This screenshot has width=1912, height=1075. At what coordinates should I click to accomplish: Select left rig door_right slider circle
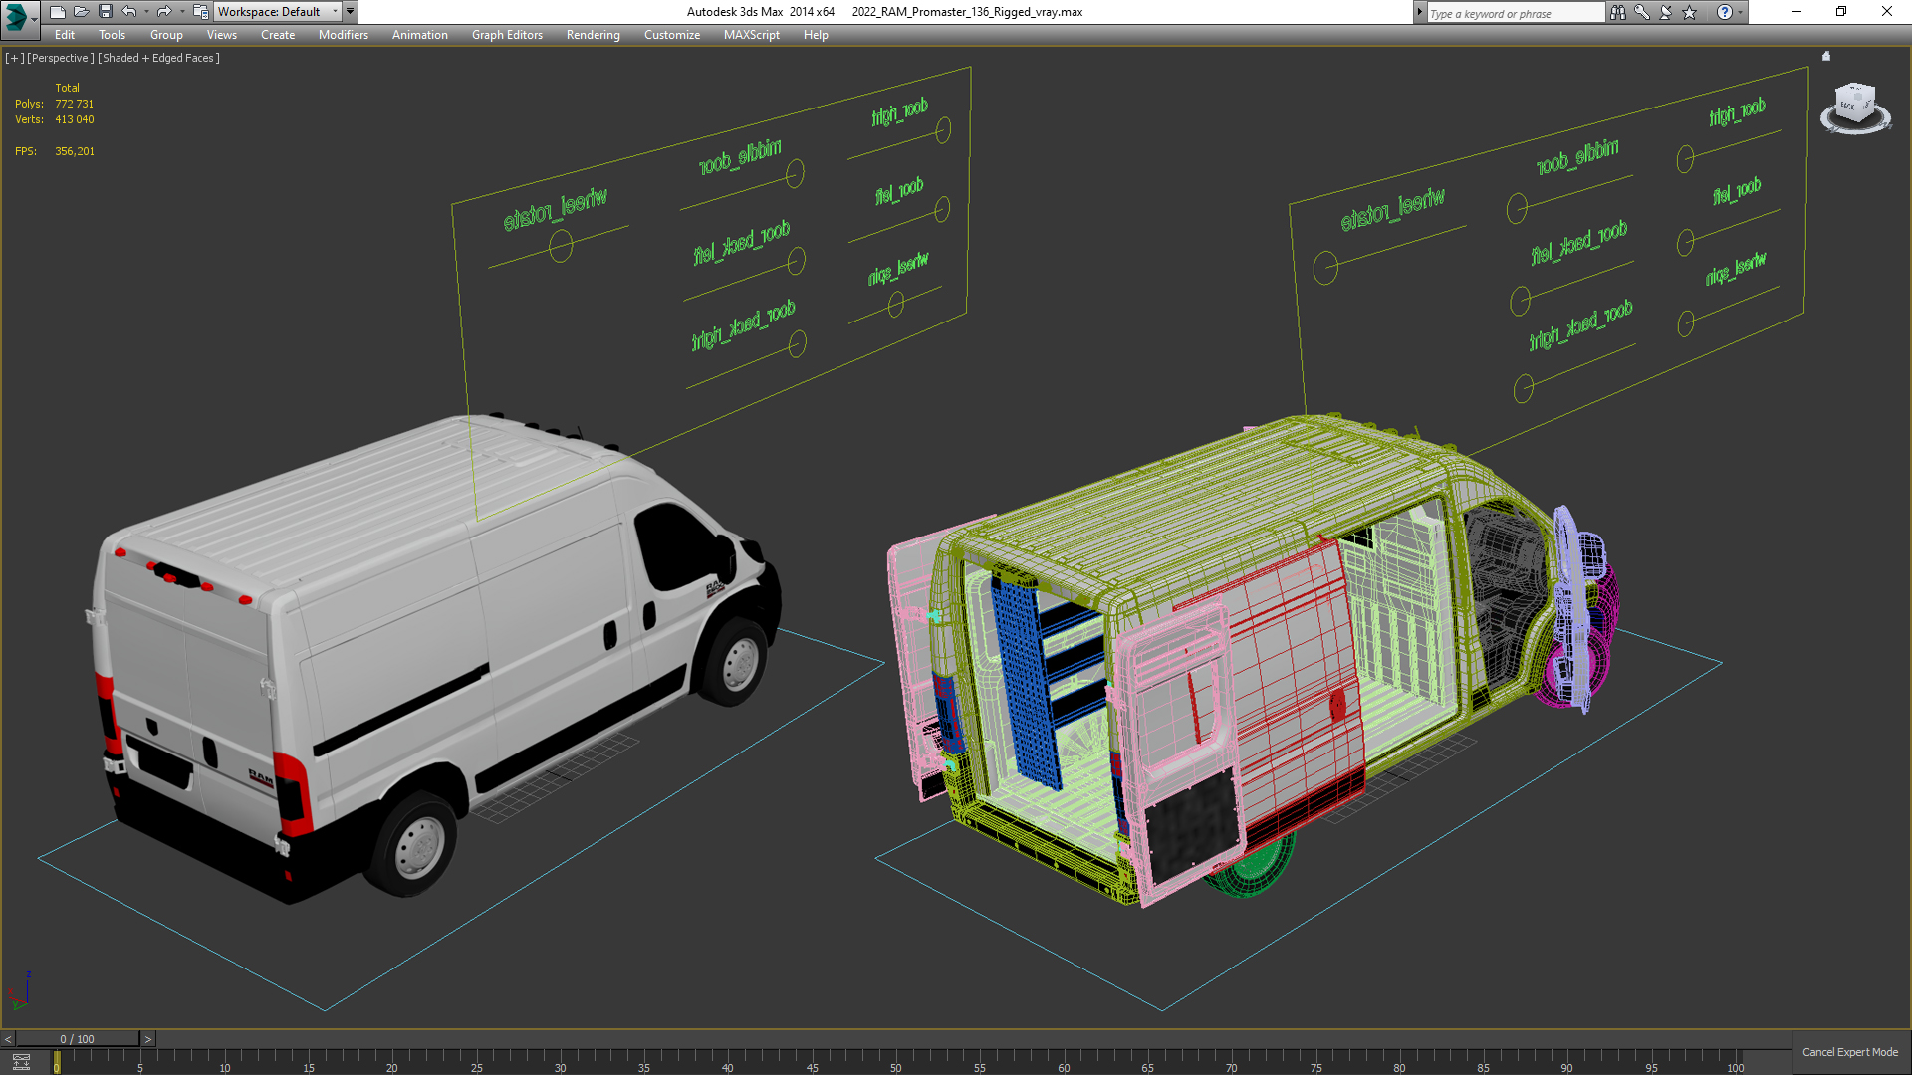click(943, 129)
